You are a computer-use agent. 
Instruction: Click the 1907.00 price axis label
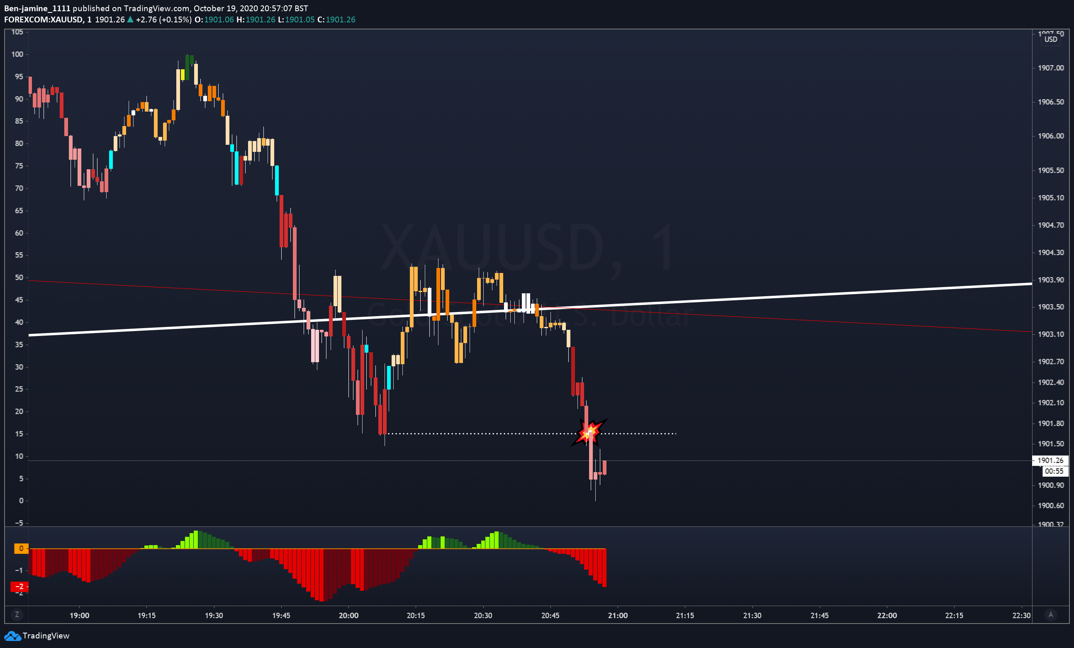1051,68
